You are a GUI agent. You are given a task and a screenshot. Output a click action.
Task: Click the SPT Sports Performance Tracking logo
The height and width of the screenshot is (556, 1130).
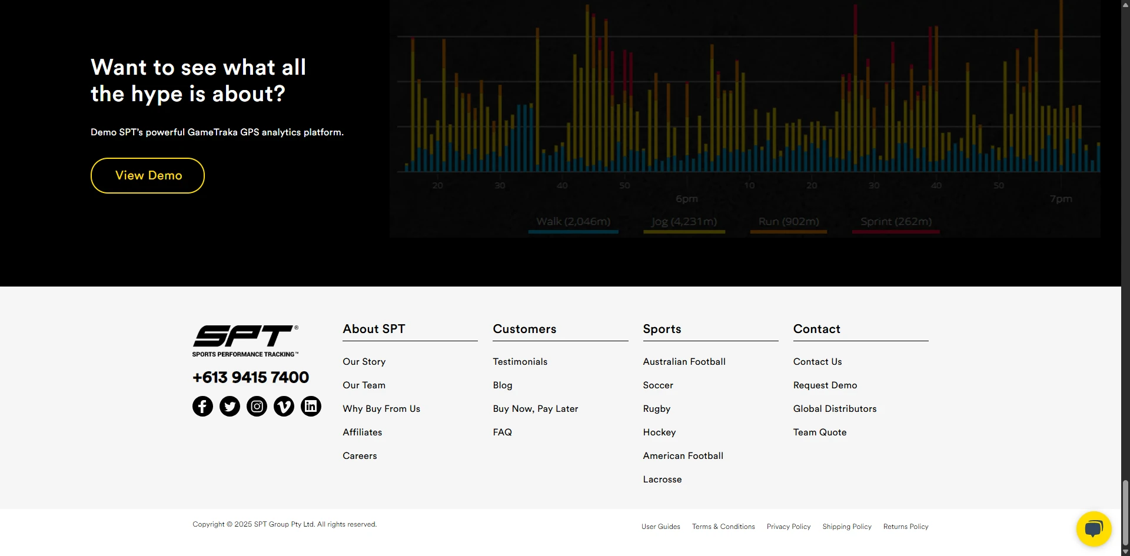pyautogui.click(x=245, y=340)
